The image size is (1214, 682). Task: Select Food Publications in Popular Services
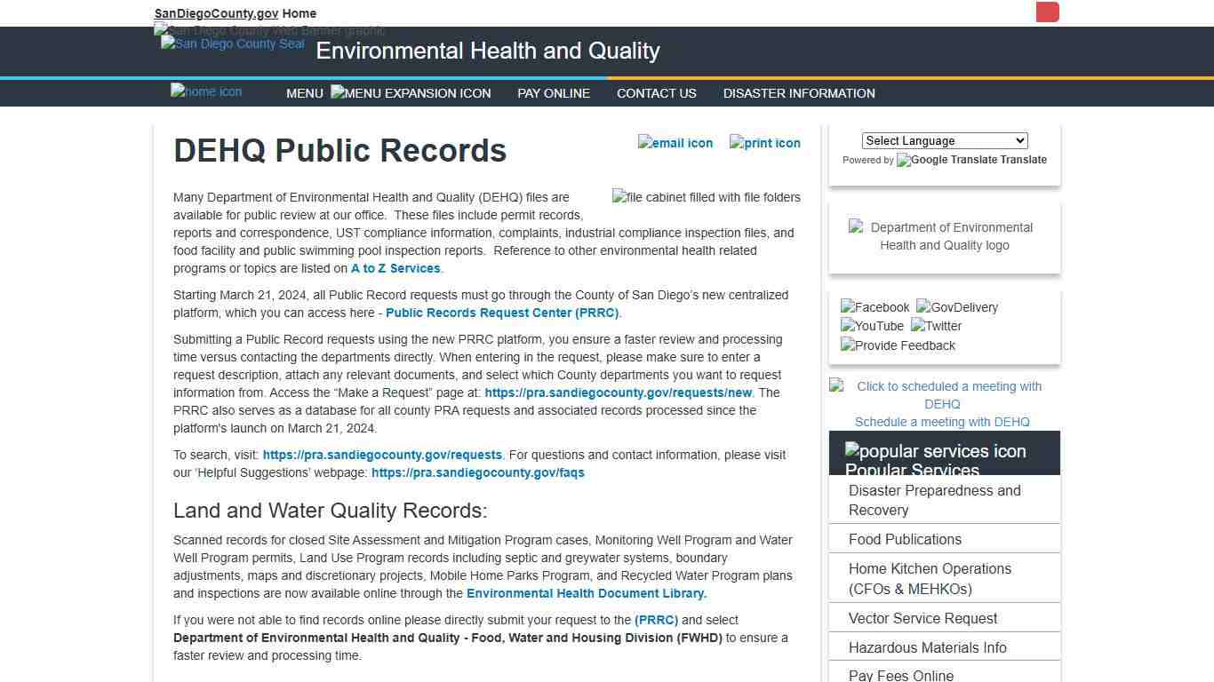tap(904, 539)
